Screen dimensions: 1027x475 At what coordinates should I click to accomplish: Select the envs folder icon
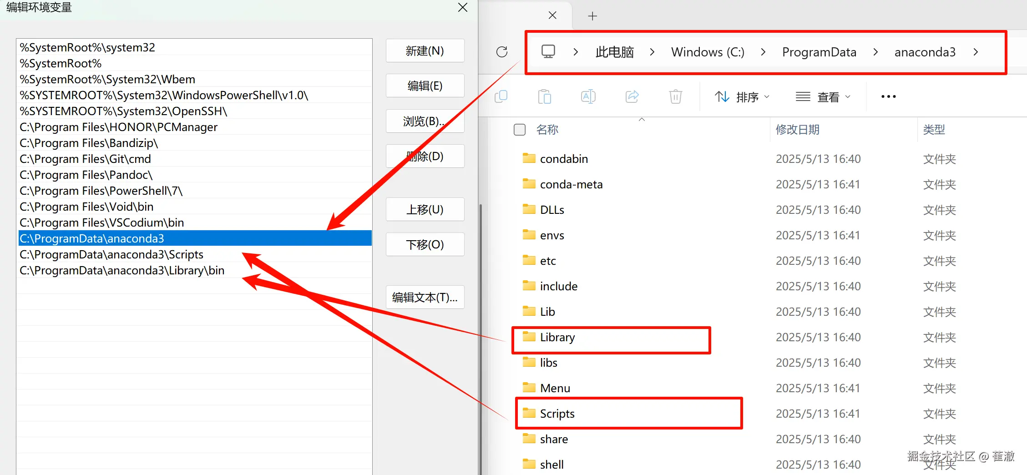[529, 235]
